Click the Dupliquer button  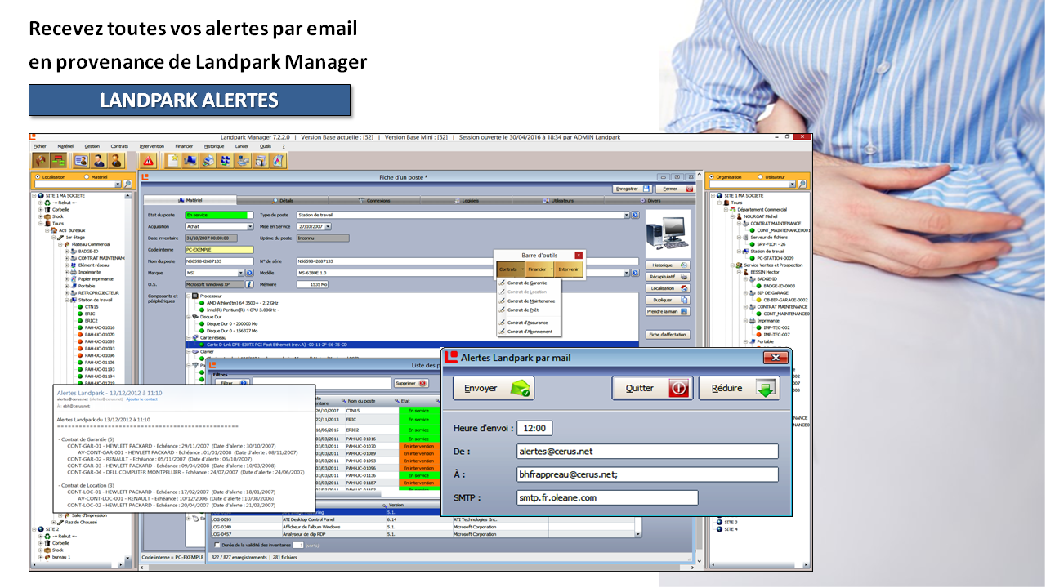[x=668, y=300]
